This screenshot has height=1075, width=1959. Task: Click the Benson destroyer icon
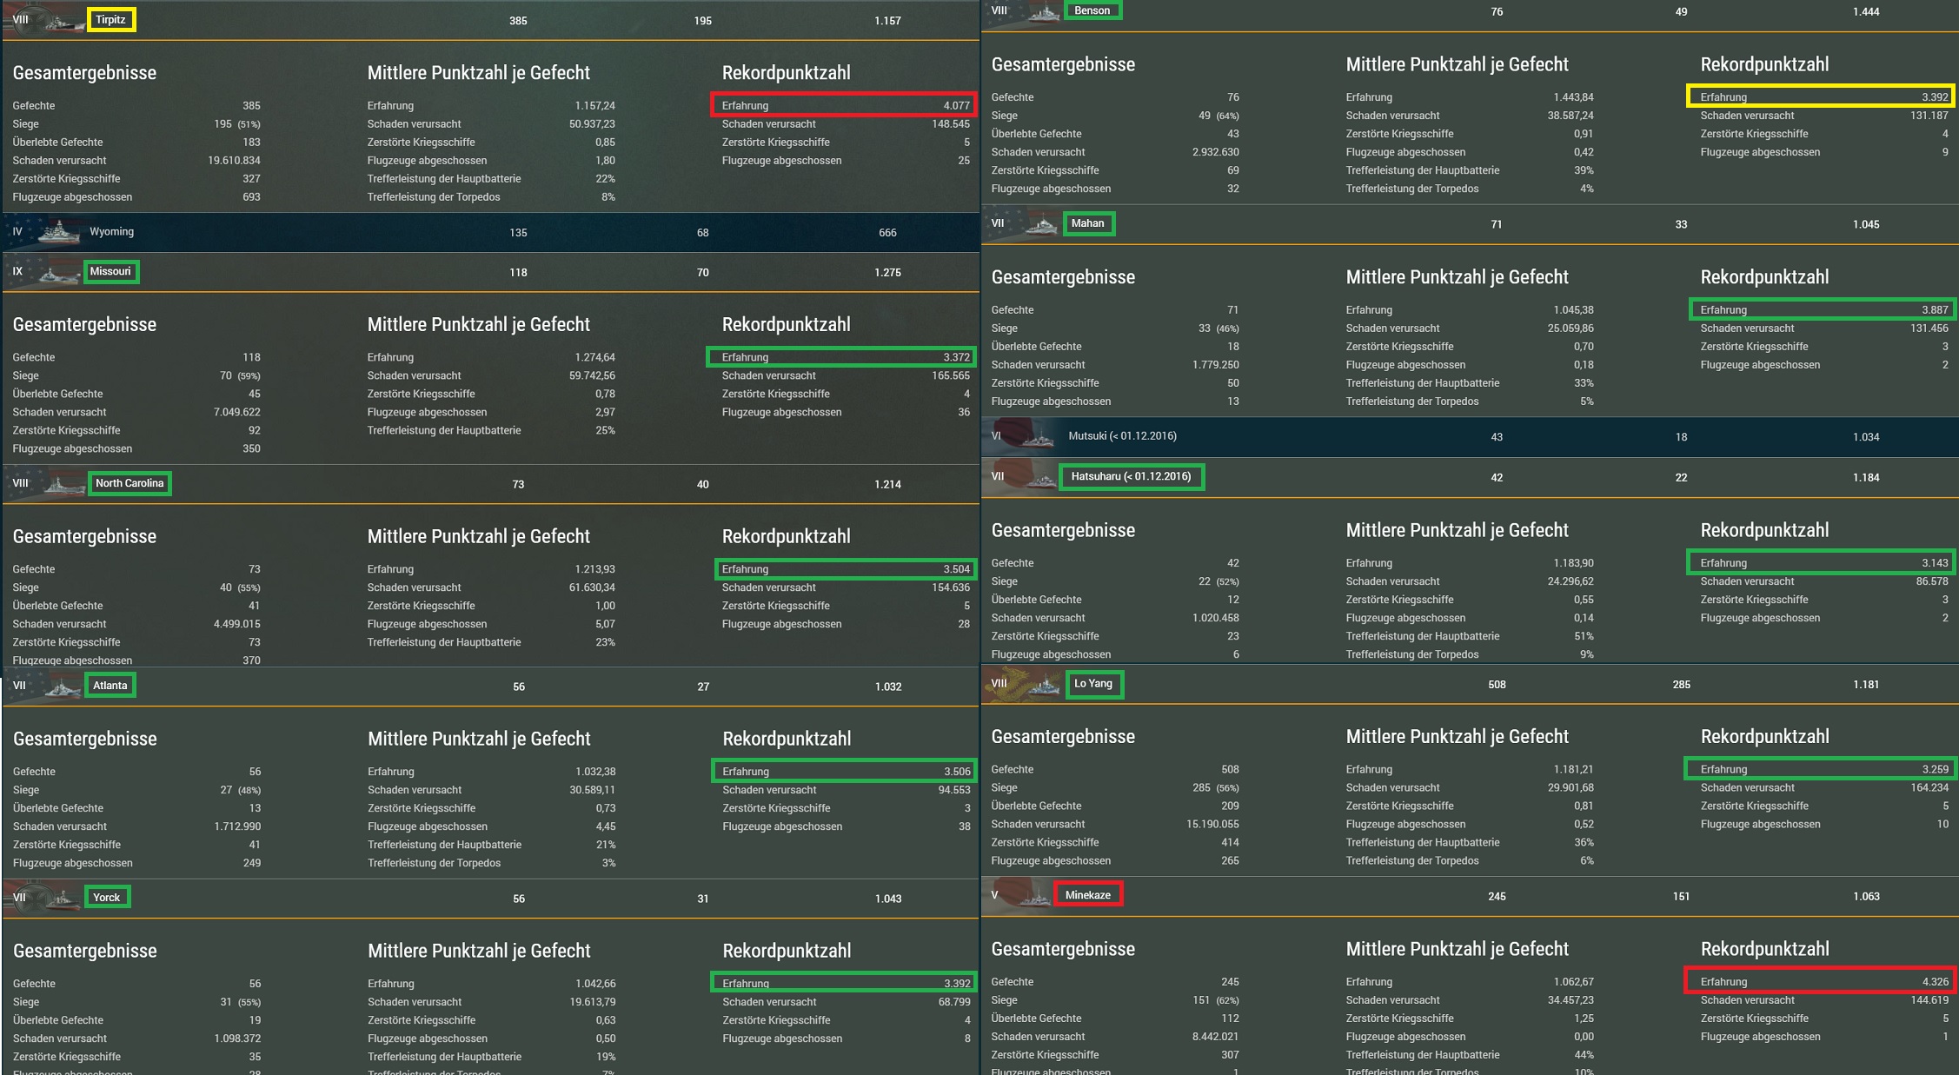(1043, 12)
